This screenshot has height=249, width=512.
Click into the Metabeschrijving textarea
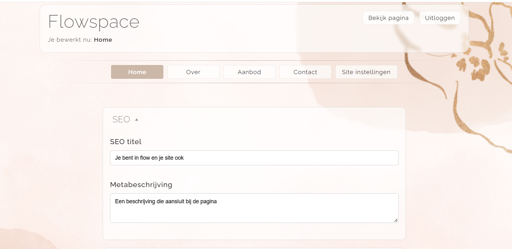(254, 208)
